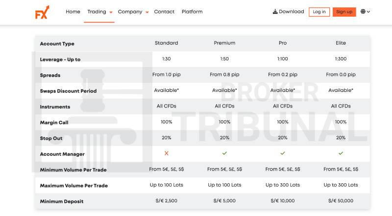This screenshot has height=216, width=392.
Task: Click the Elite Account Manager checkmark
Action: coord(341,153)
